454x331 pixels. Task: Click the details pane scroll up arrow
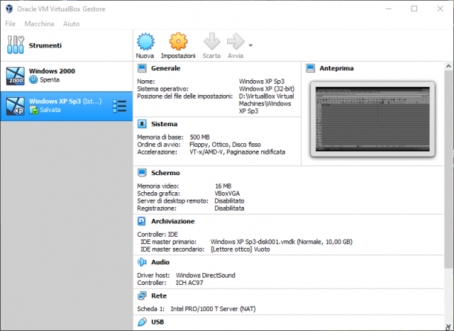(x=449, y=66)
